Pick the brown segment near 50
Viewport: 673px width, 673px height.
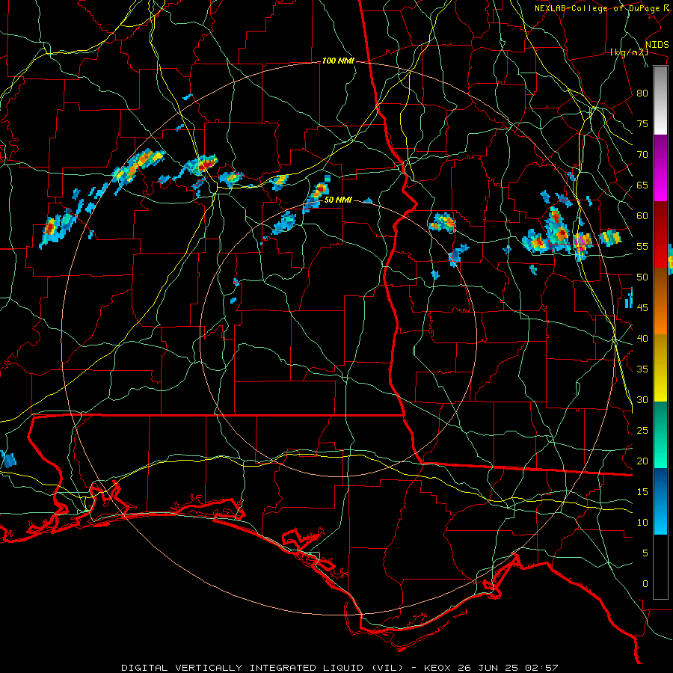pyautogui.click(x=660, y=285)
